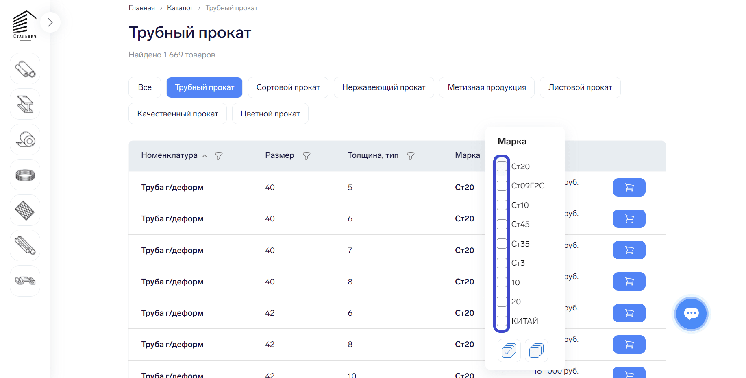Open the beam profile category icon

[x=25, y=104]
